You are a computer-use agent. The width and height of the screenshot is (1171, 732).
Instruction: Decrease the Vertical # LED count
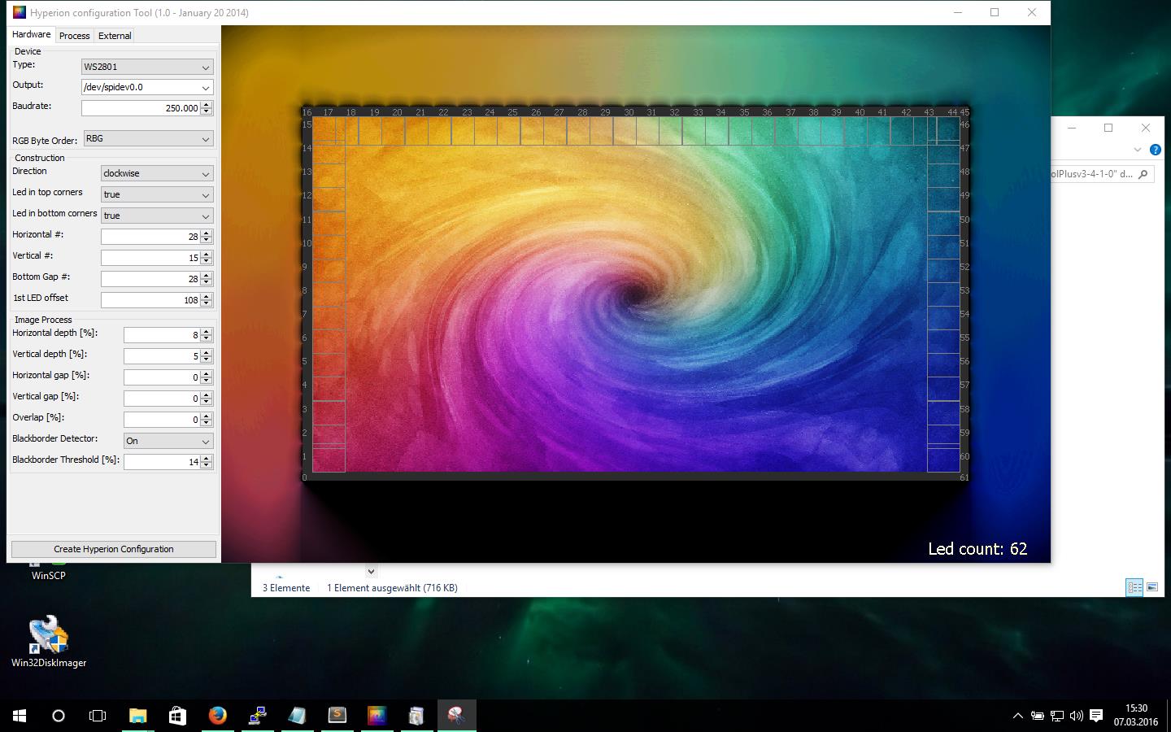click(207, 261)
